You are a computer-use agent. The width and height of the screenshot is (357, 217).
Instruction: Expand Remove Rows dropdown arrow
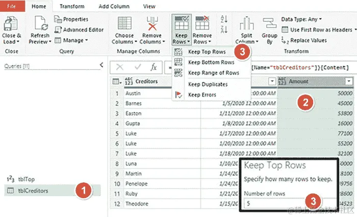point(210,42)
